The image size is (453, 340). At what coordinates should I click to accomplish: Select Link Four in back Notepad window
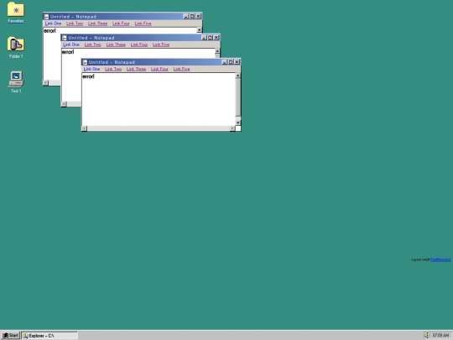pyautogui.click(x=121, y=24)
